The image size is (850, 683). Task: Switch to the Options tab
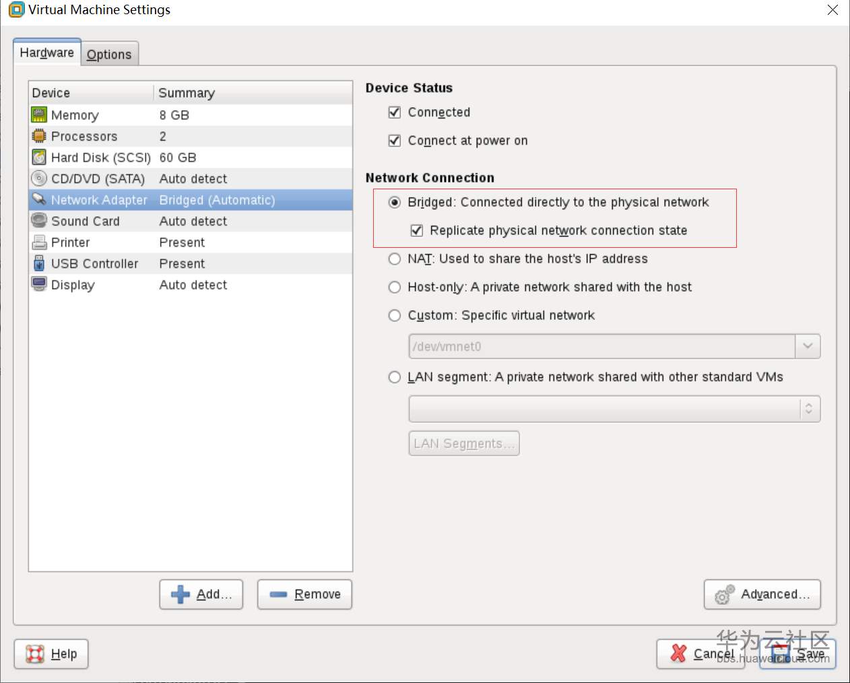pyautogui.click(x=109, y=55)
